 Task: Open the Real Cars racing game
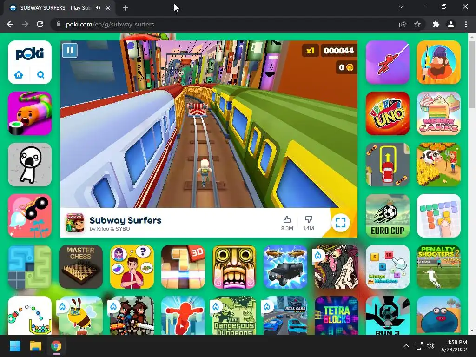click(x=285, y=316)
